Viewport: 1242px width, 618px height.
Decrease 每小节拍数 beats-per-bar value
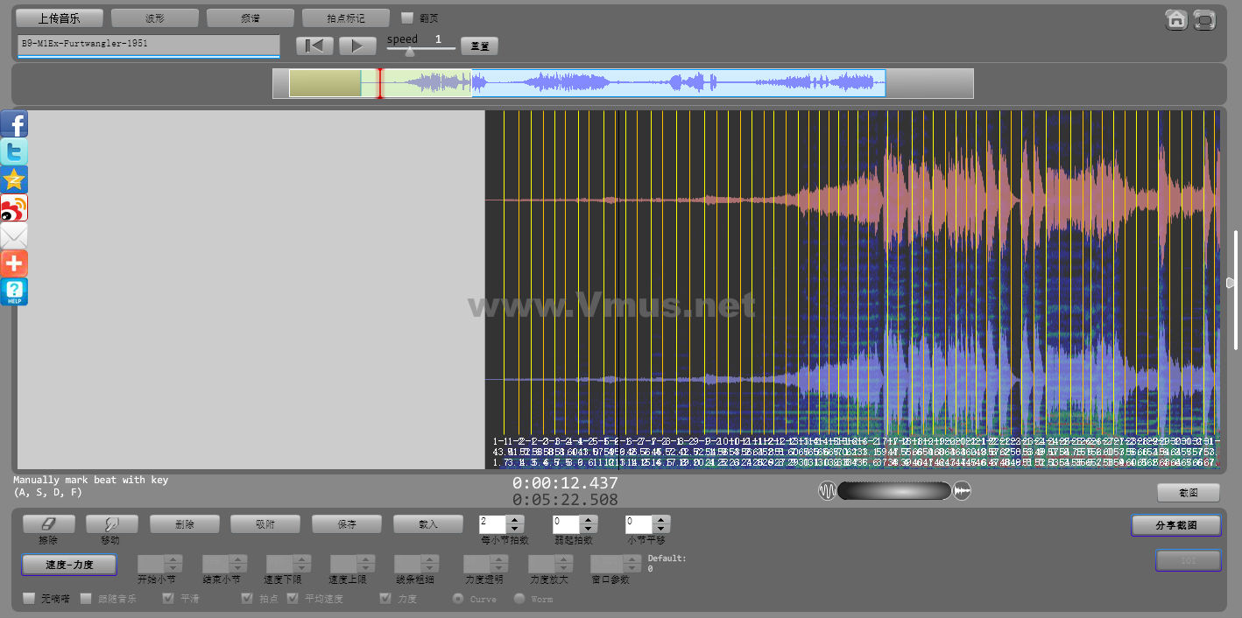pos(515,529)
